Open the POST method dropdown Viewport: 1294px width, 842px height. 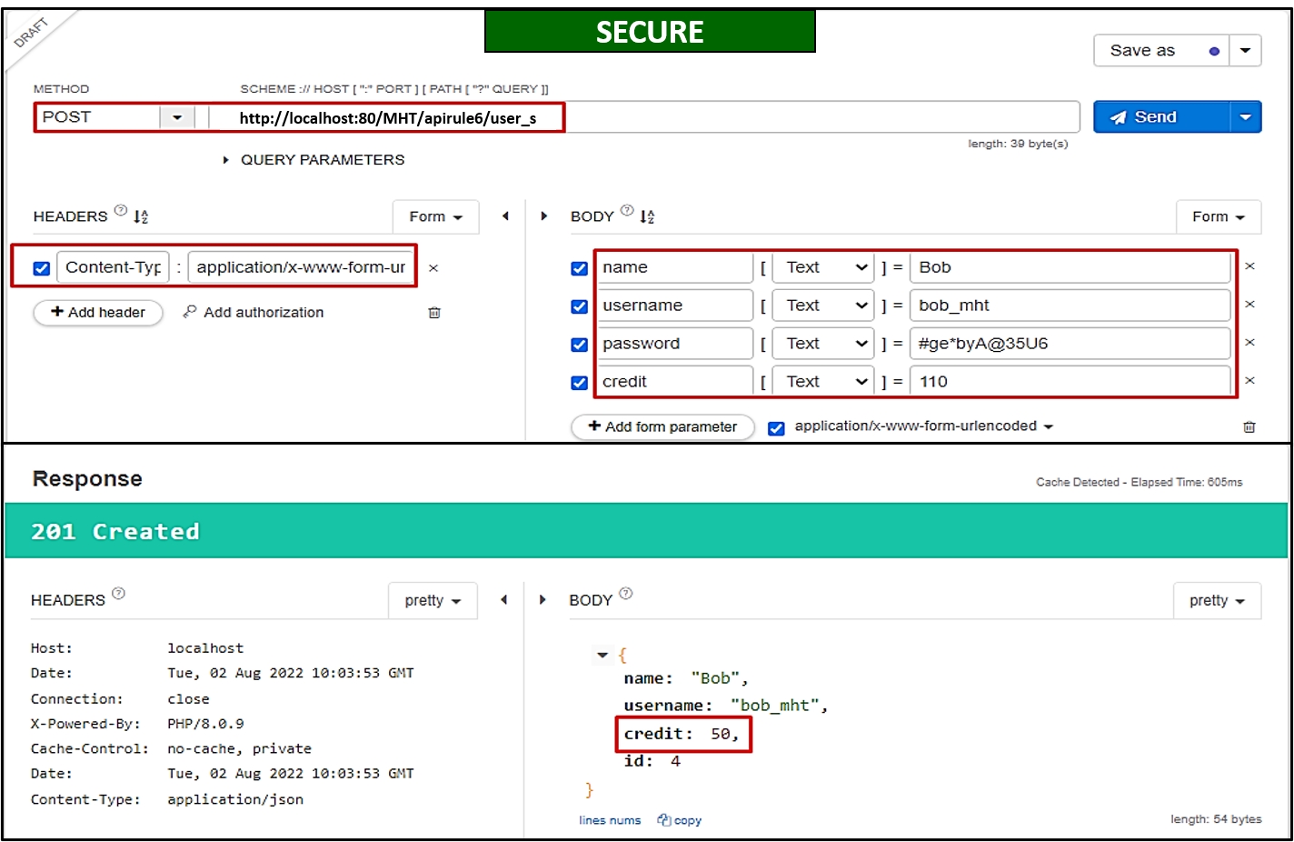177,117
